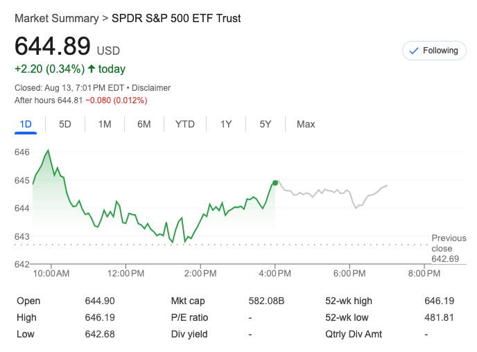This screenshot has height=352, width=477.
Task: Click the Previous close 642.69 label
Action: 448,248
